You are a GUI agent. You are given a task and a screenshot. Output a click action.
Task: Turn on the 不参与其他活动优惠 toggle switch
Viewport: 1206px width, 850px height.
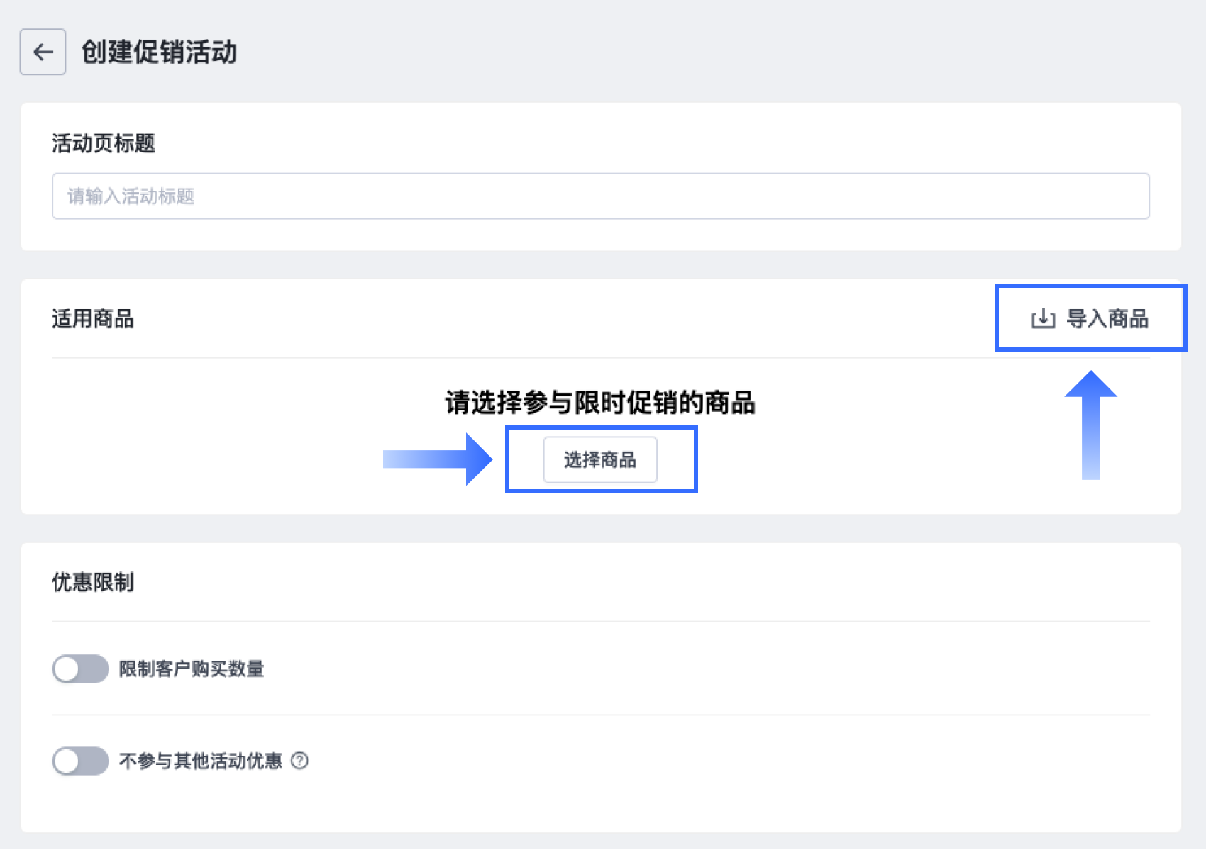(80, 761)
